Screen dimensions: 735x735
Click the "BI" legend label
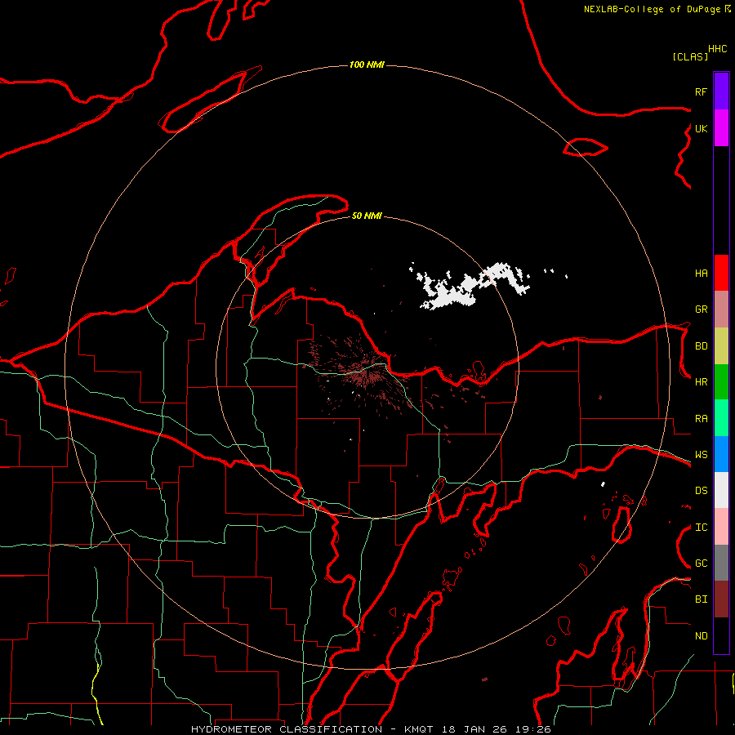pyautogui.click(x=701, y=599)
